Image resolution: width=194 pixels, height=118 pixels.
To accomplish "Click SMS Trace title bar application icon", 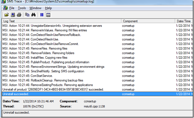I will pos(3,2).
